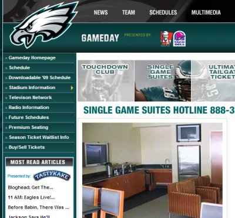Open '11 AM: Eagles Live!...' article

[31, 197]
